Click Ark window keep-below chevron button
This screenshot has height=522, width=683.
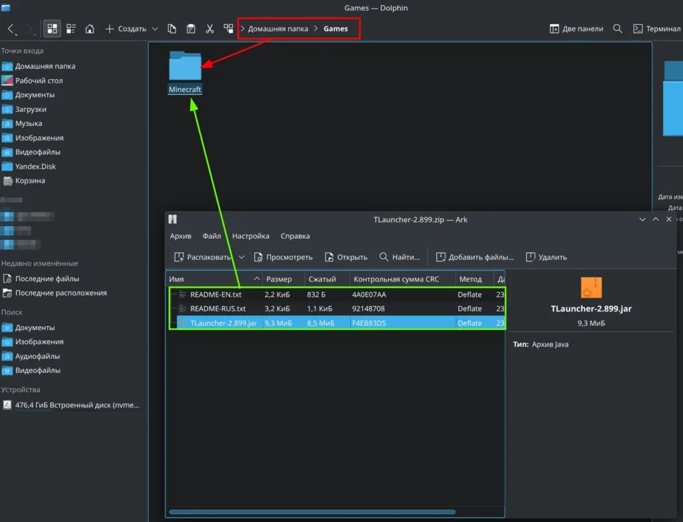click(x=642, y=219)
